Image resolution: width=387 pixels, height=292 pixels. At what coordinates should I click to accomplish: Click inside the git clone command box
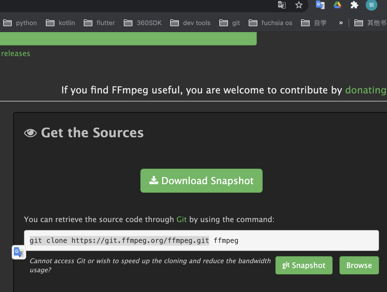pyautogui.click(x=202, y=240)
